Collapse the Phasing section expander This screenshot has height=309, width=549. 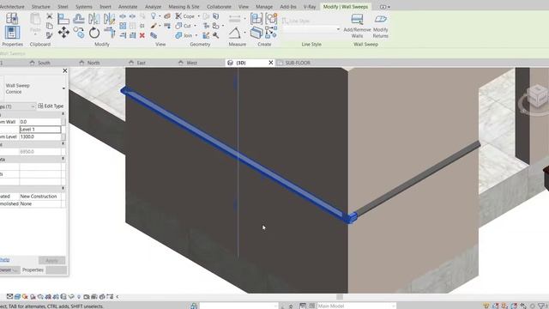(x=63, y=189)
